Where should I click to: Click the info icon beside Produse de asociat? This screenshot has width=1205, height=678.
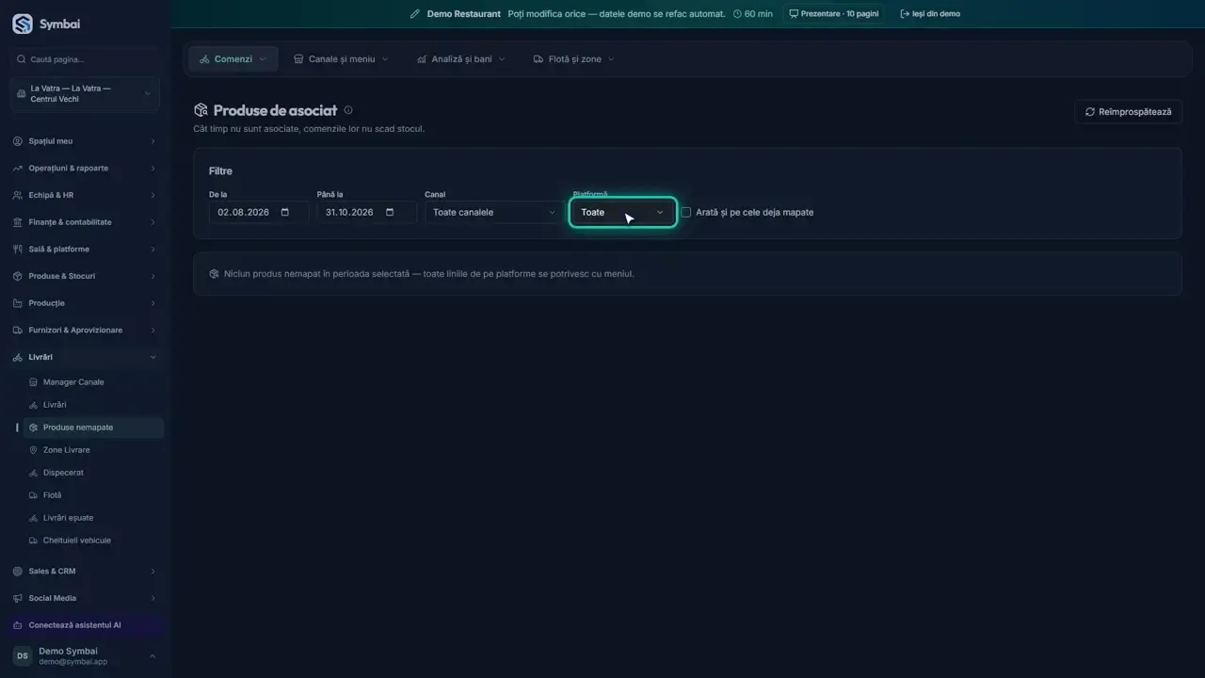(x=348, y=110)
